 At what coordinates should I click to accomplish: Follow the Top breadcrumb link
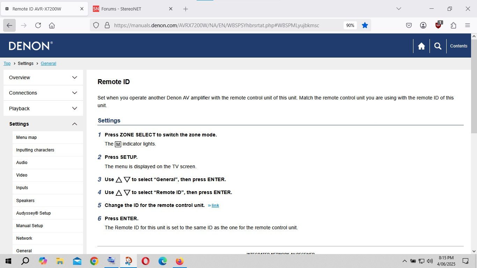click(7, 64)
